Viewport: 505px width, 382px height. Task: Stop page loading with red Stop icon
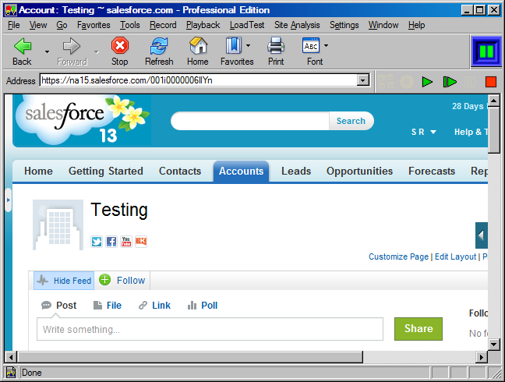(x=120, y=45)
